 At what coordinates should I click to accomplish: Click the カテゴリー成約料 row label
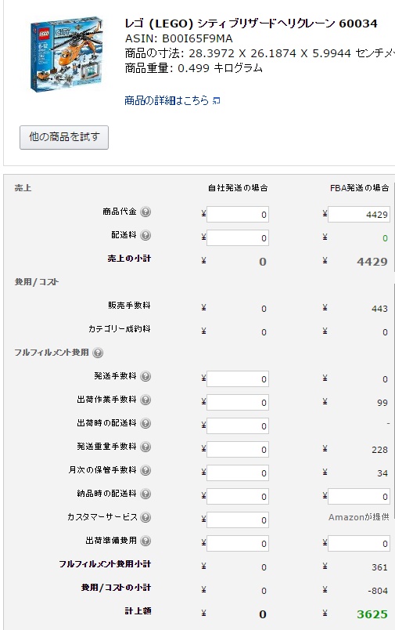tap(120, 329)
